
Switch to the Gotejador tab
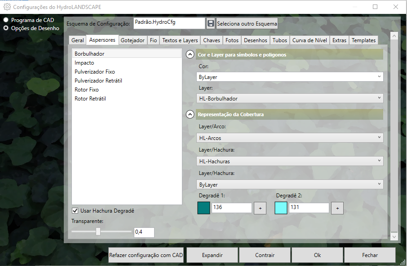(x=133, y=40)
